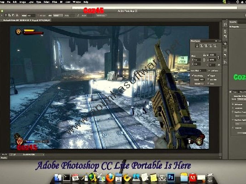The height and width of the screenshot is (184, 246).
Task: Toggle the Auto Hide checkbox
Action: coord(208,80)
